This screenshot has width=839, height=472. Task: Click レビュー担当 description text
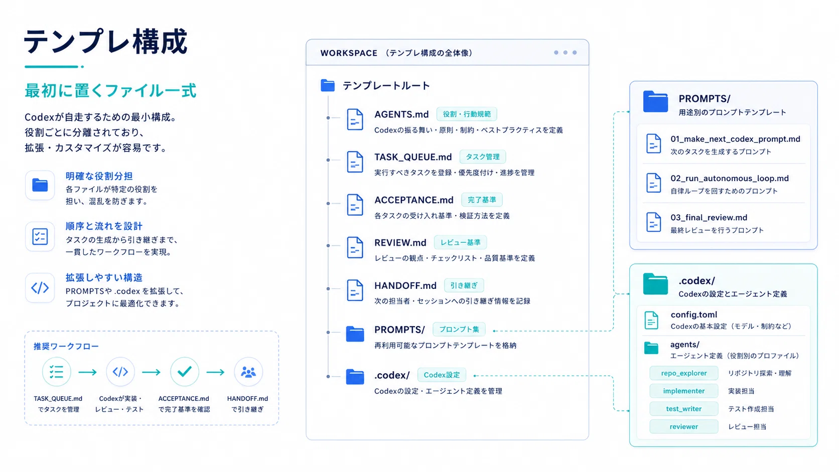pyautogui.click(x=747, y=427)
